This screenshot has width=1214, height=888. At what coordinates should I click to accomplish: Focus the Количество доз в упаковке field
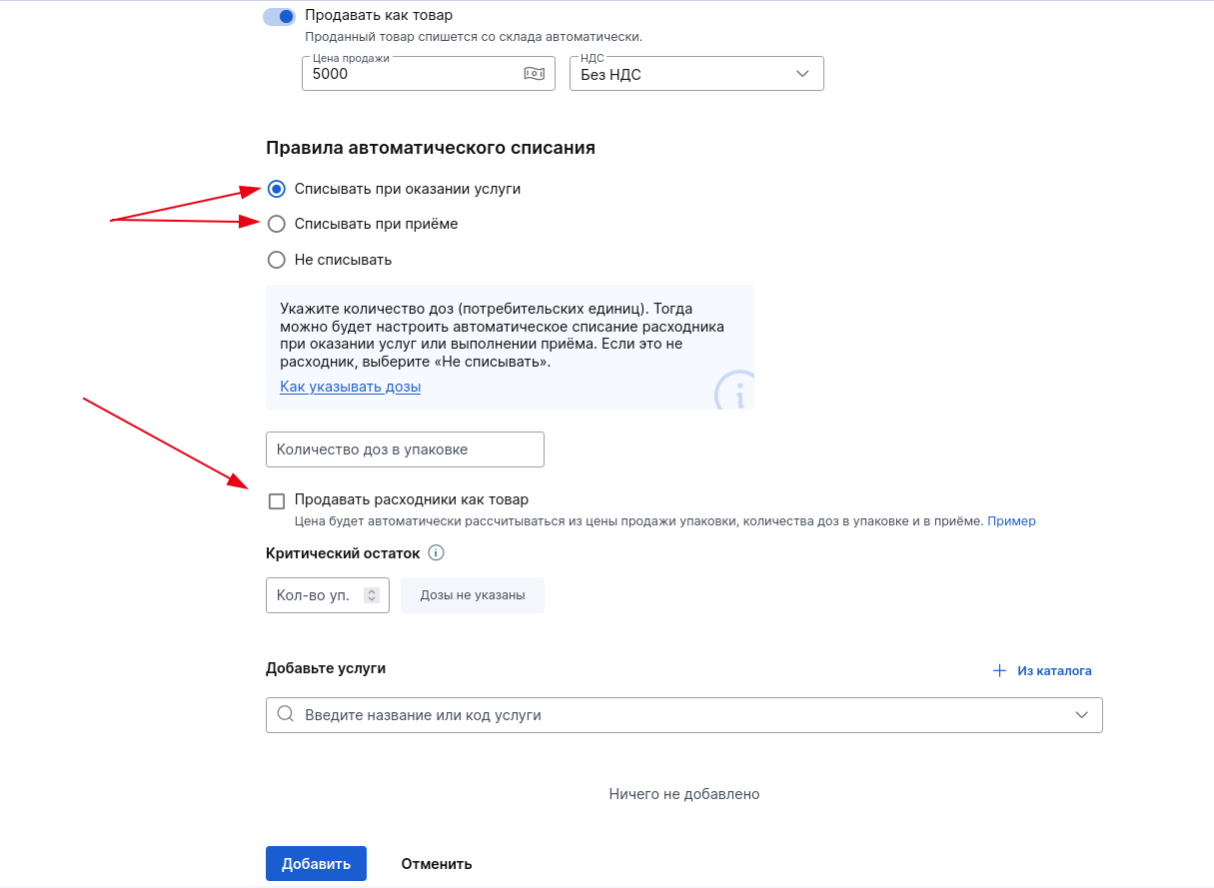coord(405,449)
